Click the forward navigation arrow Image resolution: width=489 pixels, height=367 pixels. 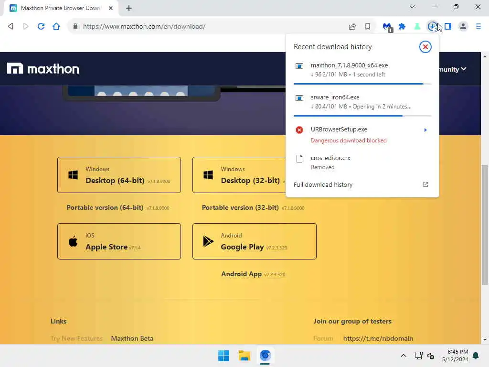coord(26,27)
